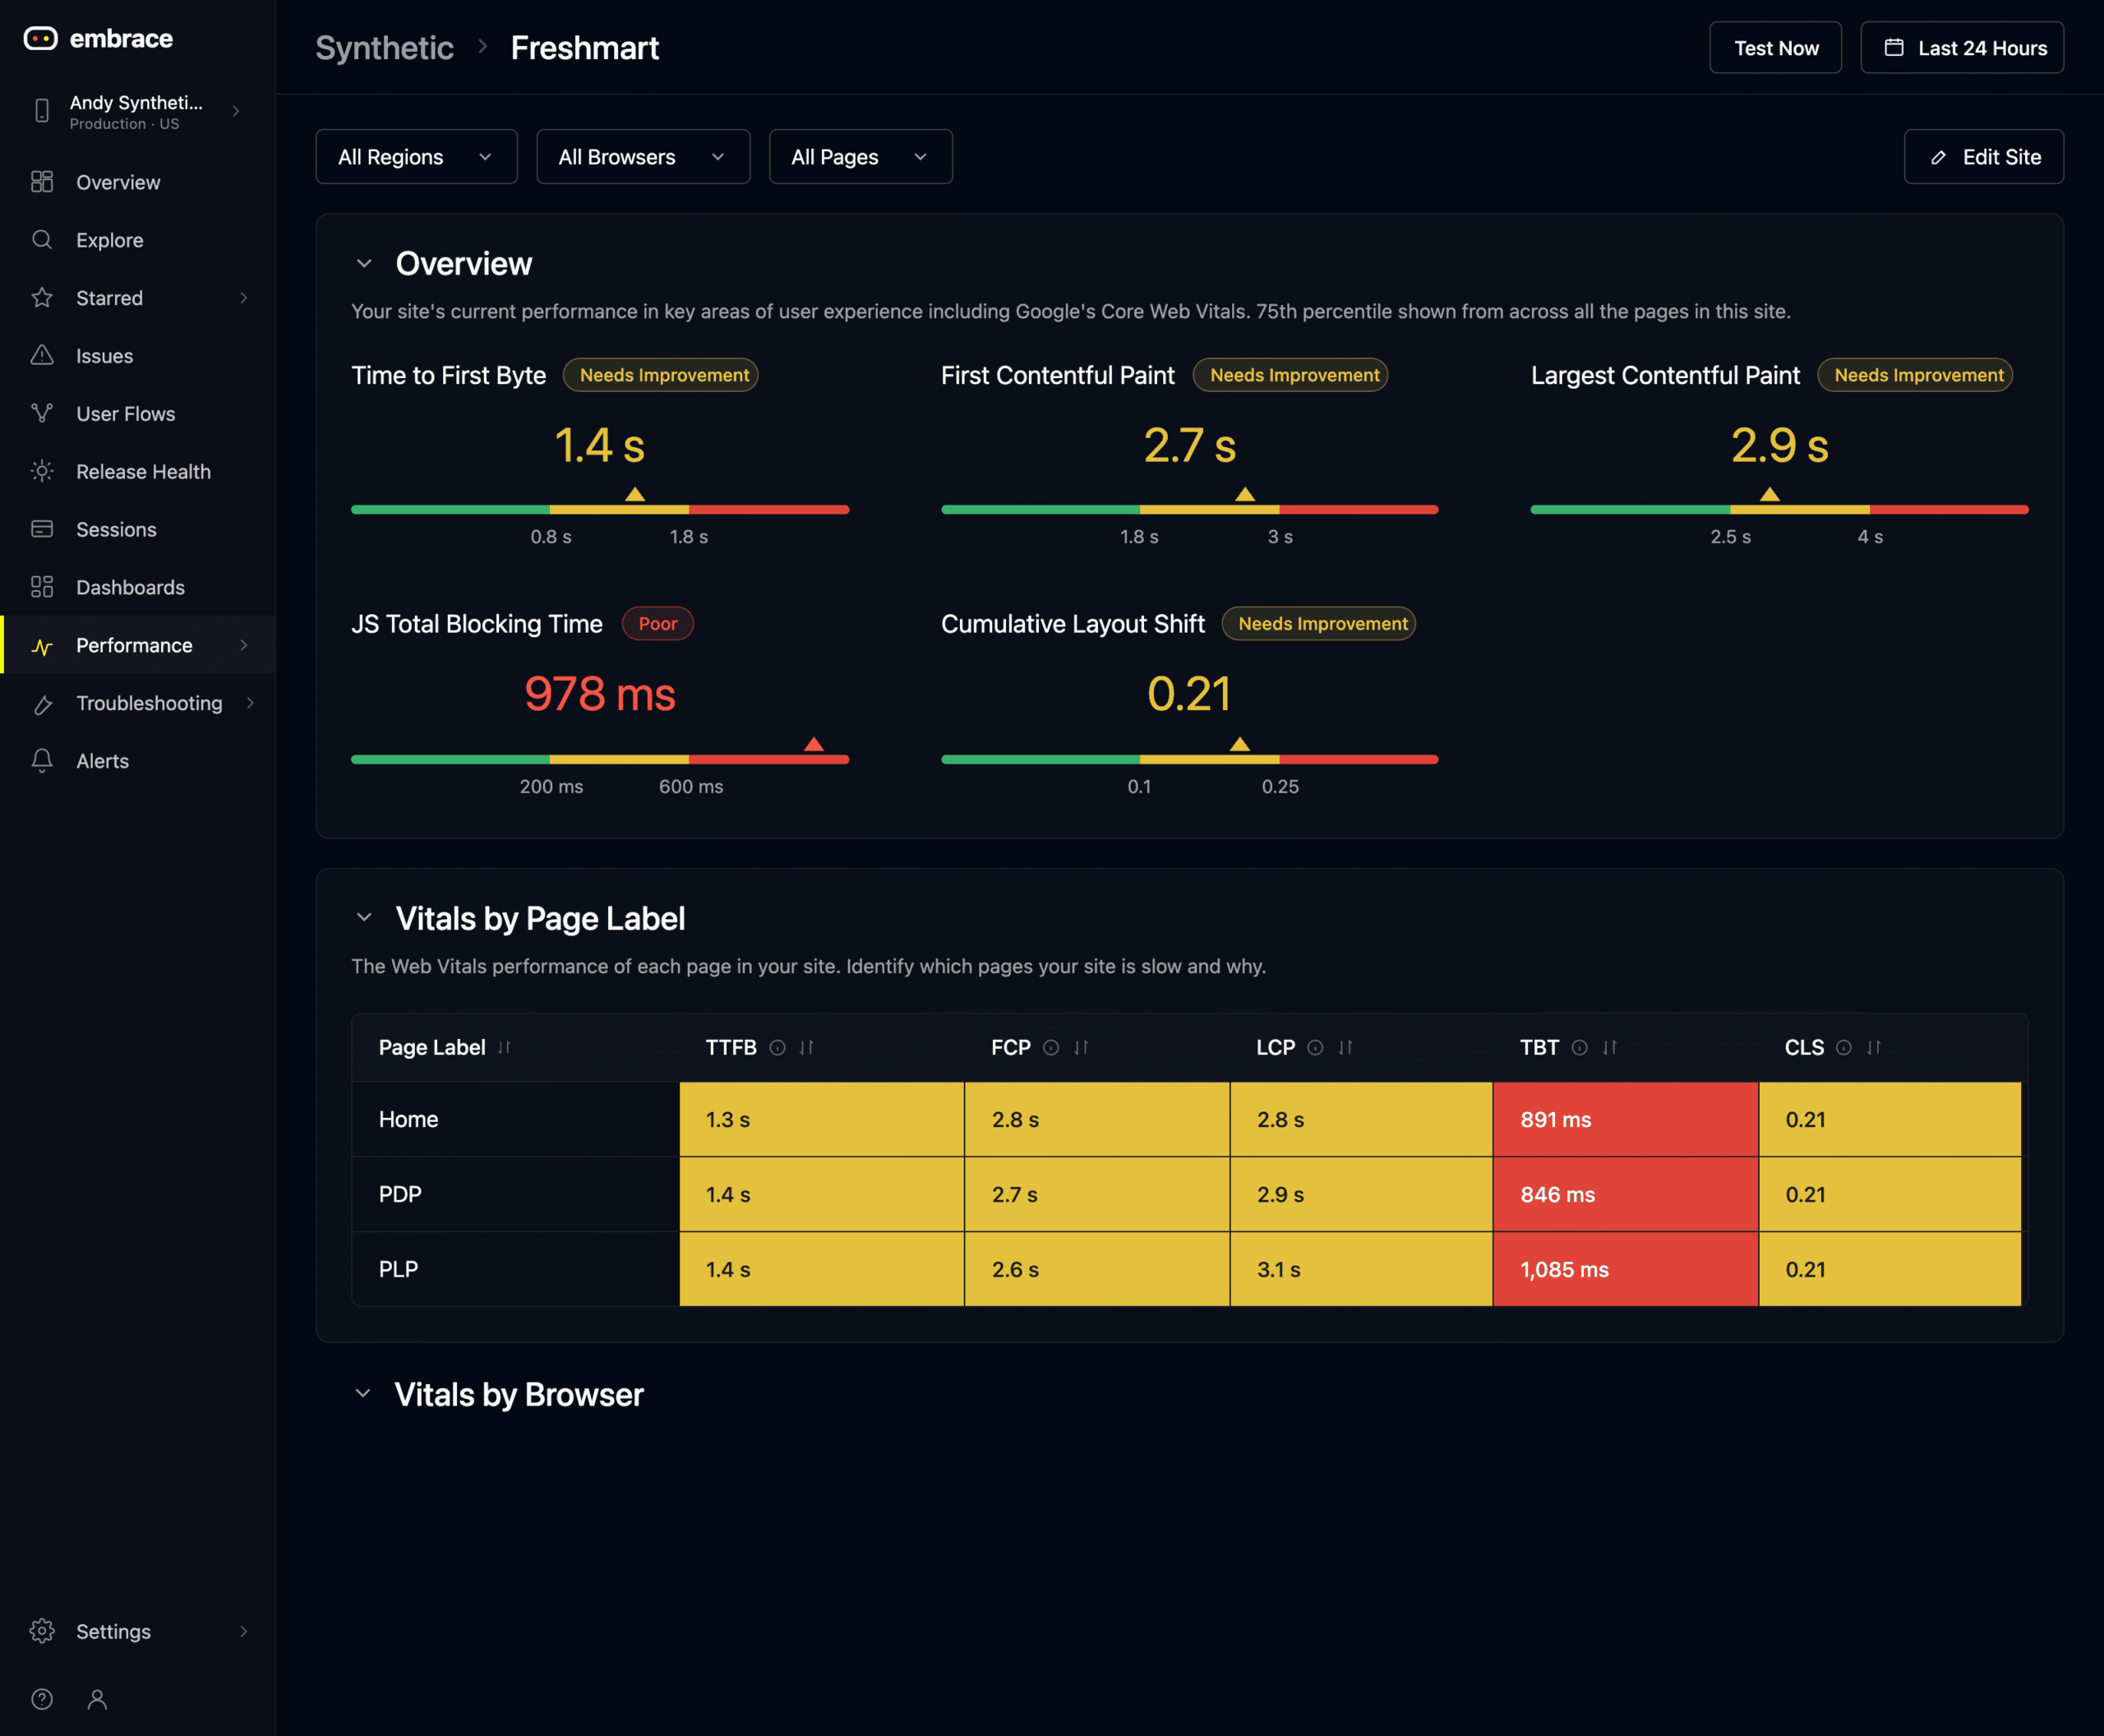Open the Overview grid icon in sidebar
Image resolution: width=2104 pixels, height=1736 pixels.
point(42,182)
